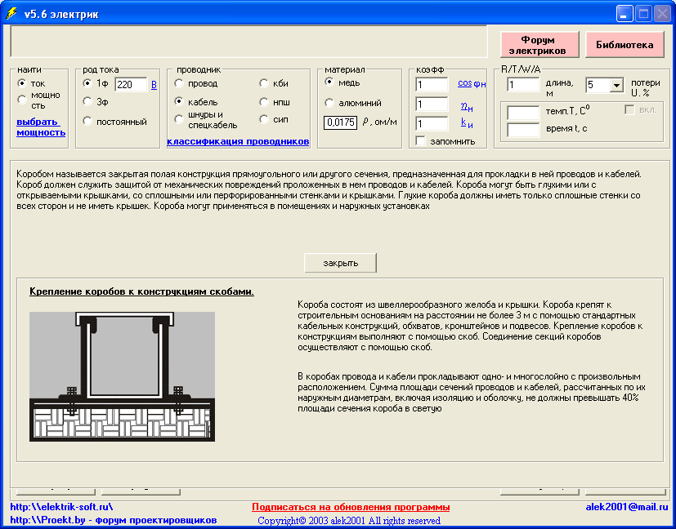Open the 'Библиотека' button
676x529 pixels.
tap(625, 45)
